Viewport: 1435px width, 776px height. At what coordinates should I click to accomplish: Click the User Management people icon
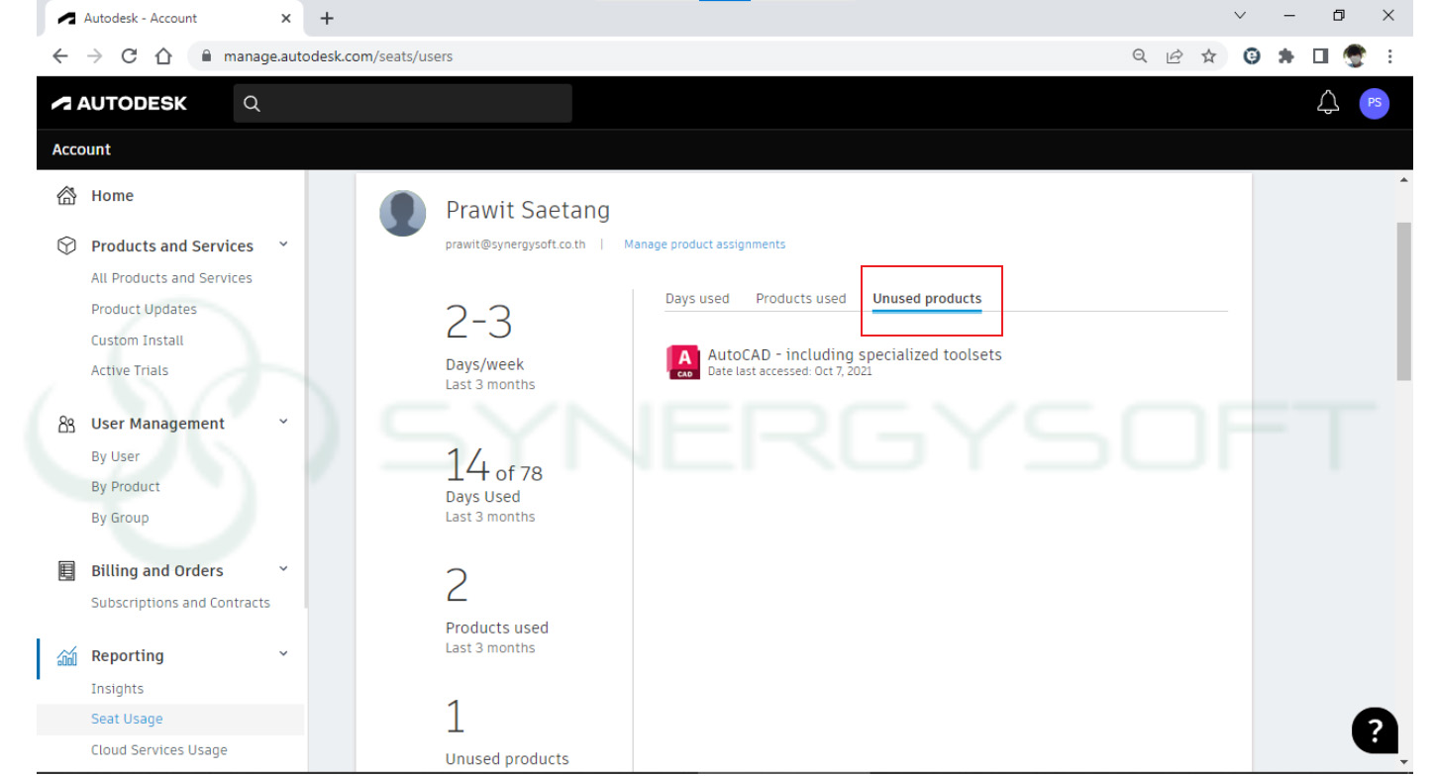66,423
